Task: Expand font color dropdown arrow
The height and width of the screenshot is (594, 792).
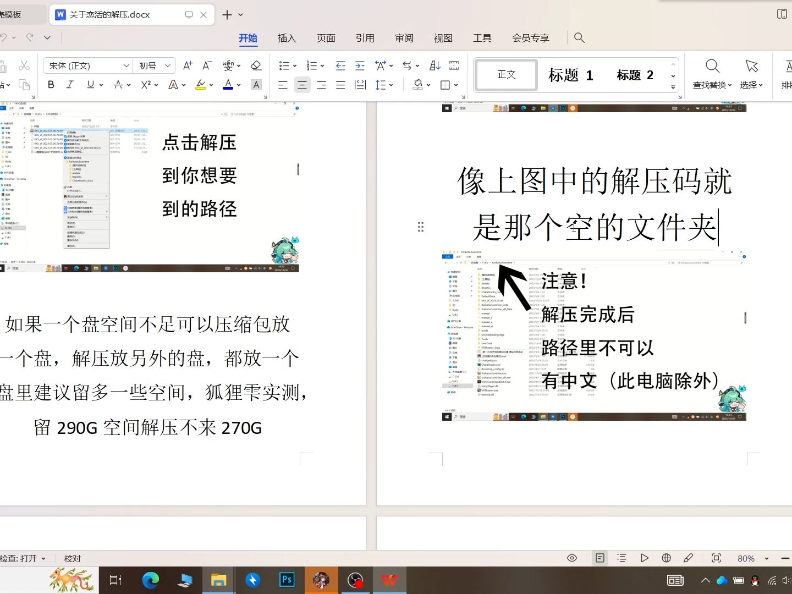Action: [x=239, y=85]
